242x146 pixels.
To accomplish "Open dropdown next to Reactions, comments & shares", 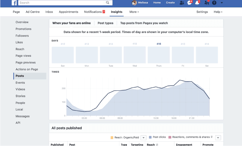I will pos(218,137).
